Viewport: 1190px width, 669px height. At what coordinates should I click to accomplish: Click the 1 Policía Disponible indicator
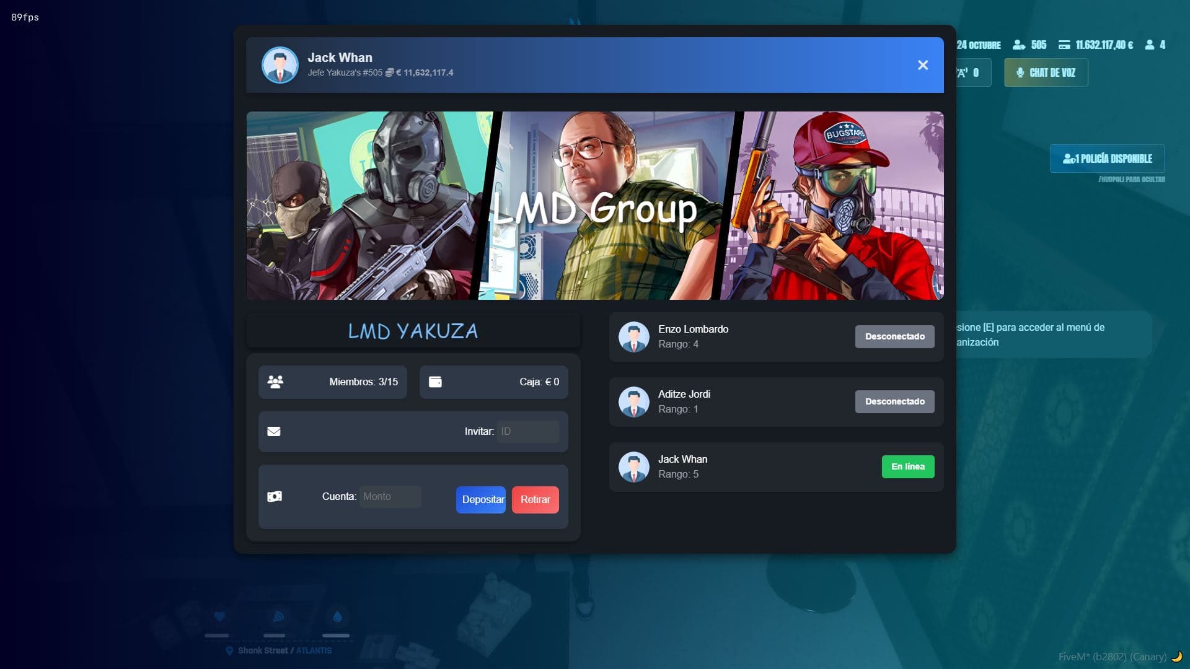pyautogui.click(x=1107, y=159)
